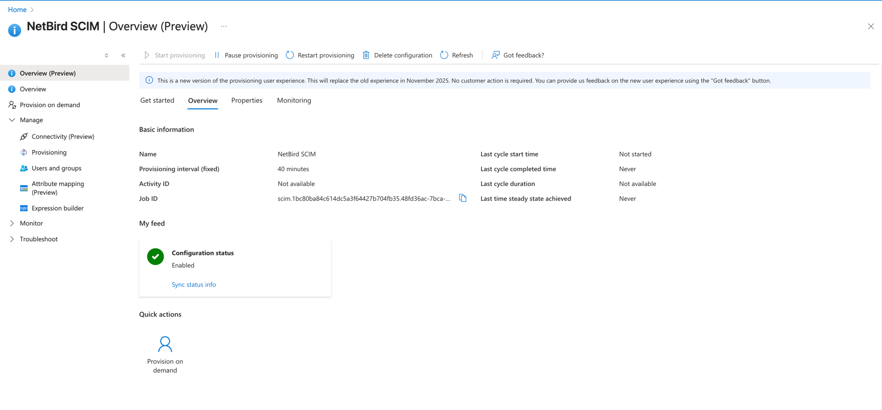
Task: Switch to the Properties tab
Action: [x=246, y=100]
